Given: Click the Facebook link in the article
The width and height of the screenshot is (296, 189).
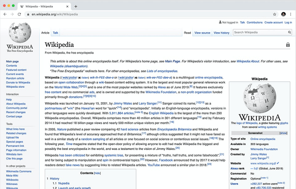Looking at the screenshot, I should (x=166, y=160).
